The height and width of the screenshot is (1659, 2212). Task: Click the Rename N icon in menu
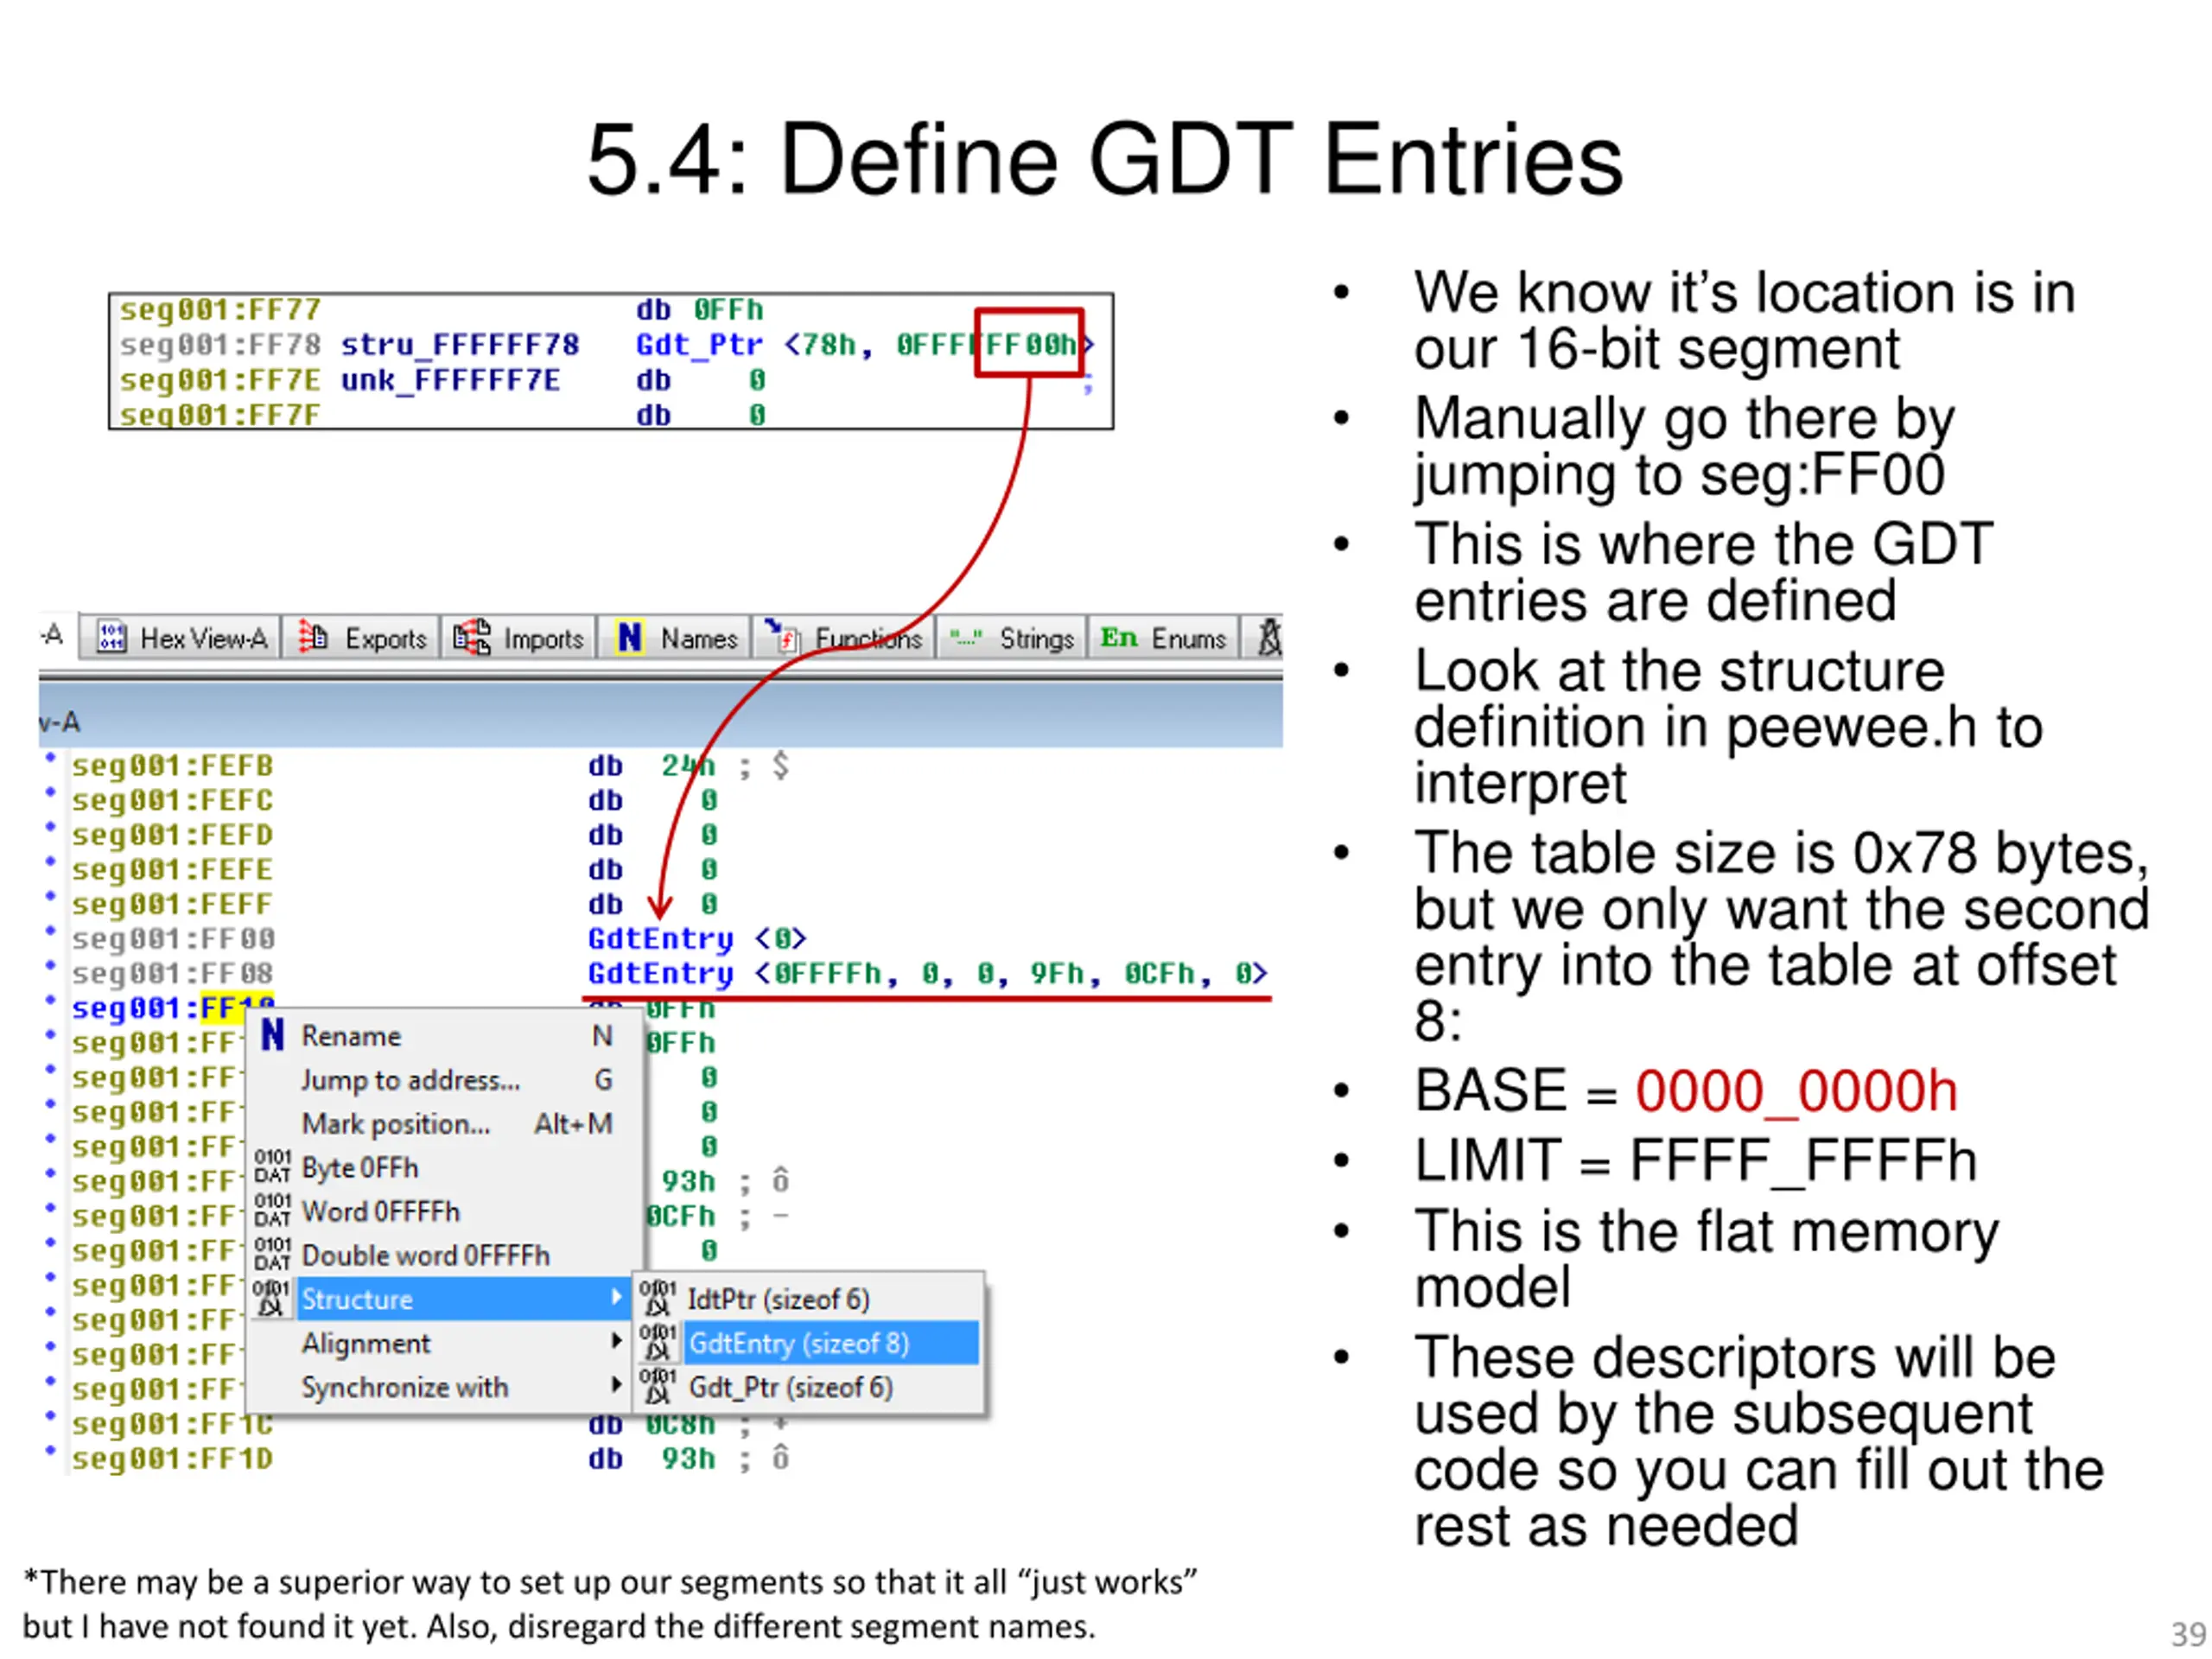(272, 1035)
